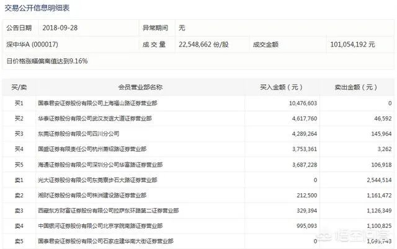Select the 买2 row label
The image size is (397, 249).
pyautogui.click(x=19, y=118)
